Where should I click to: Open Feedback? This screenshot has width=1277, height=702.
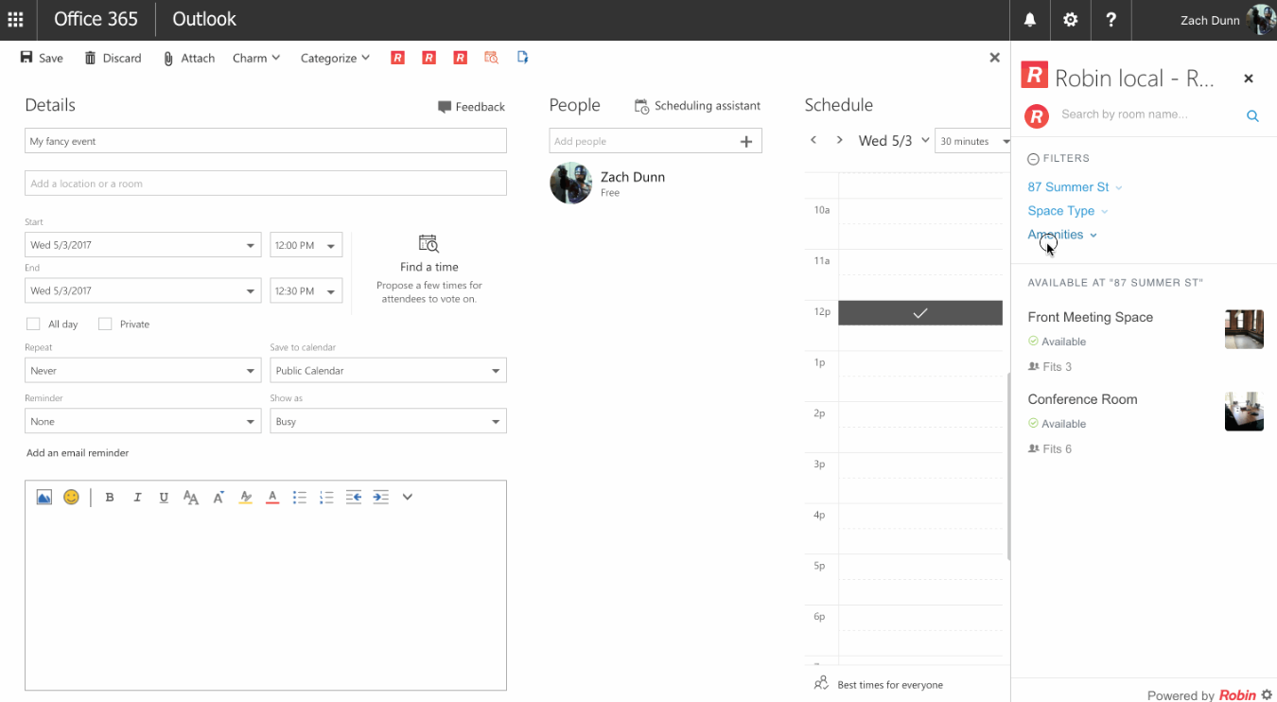click(x=471, y=107)
